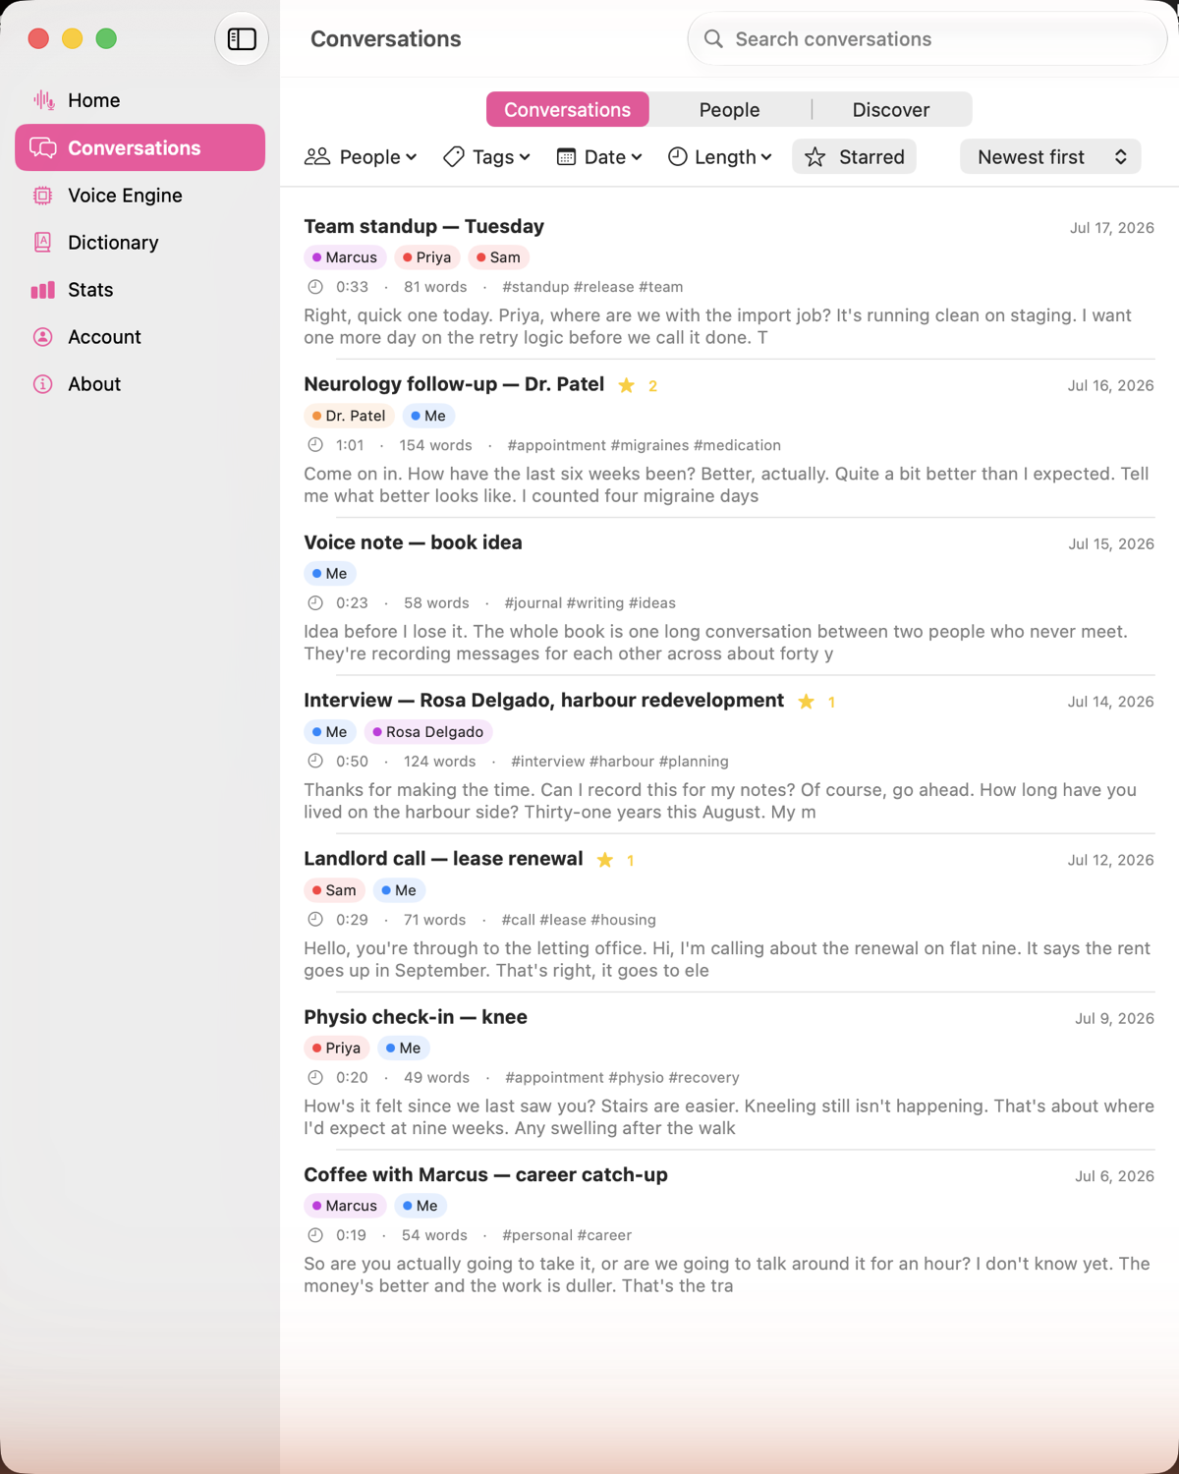
Task: Click the clock icon beside 0:20 duration
Action: pyautogui.click(x=315, y=1078)
